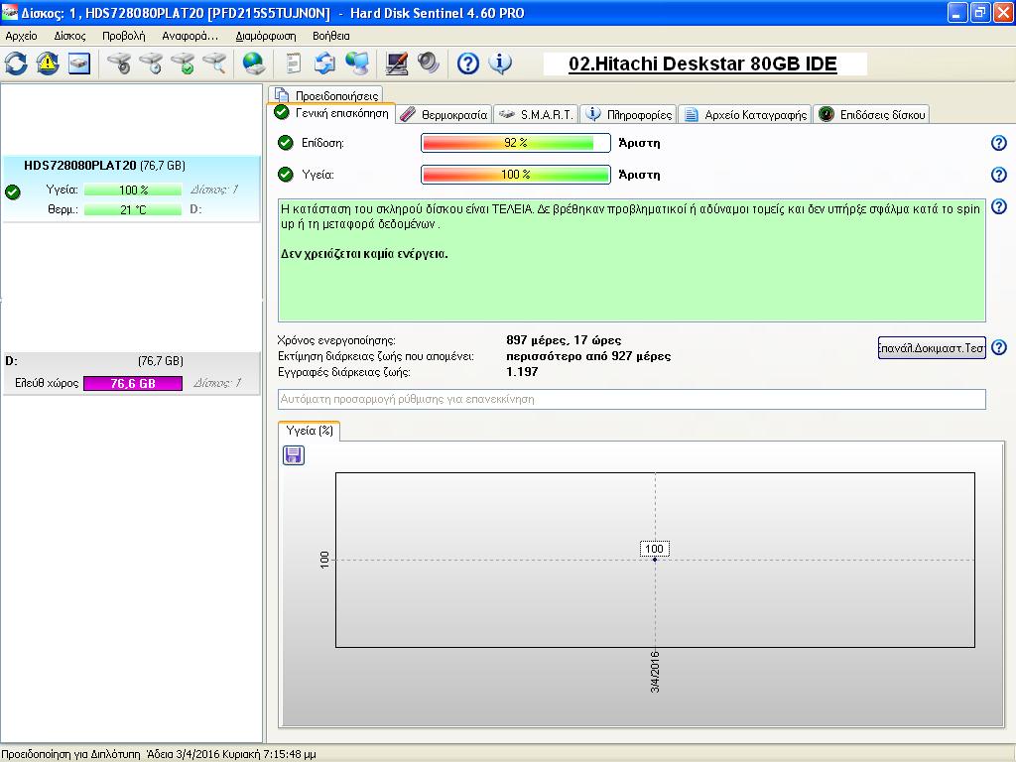Click the 21 °C temperature bar

(133, 210)
